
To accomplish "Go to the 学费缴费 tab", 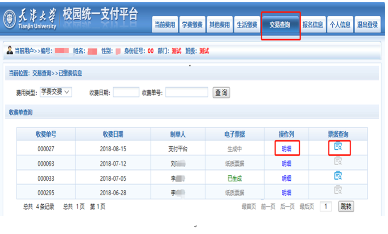I will tap(192, 25).
